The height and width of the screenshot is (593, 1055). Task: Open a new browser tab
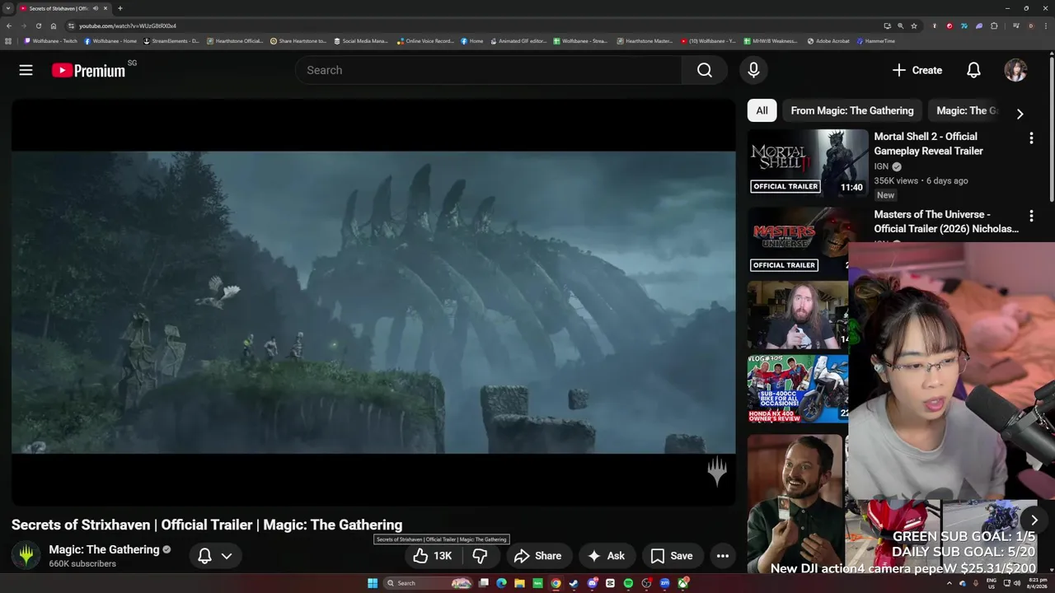coord(120,8)
